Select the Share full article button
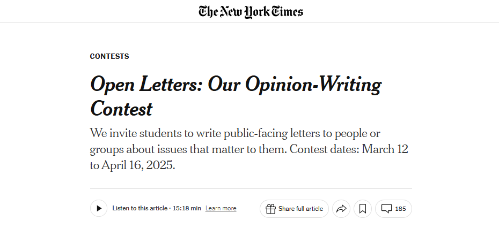 (x=294, y=209)
